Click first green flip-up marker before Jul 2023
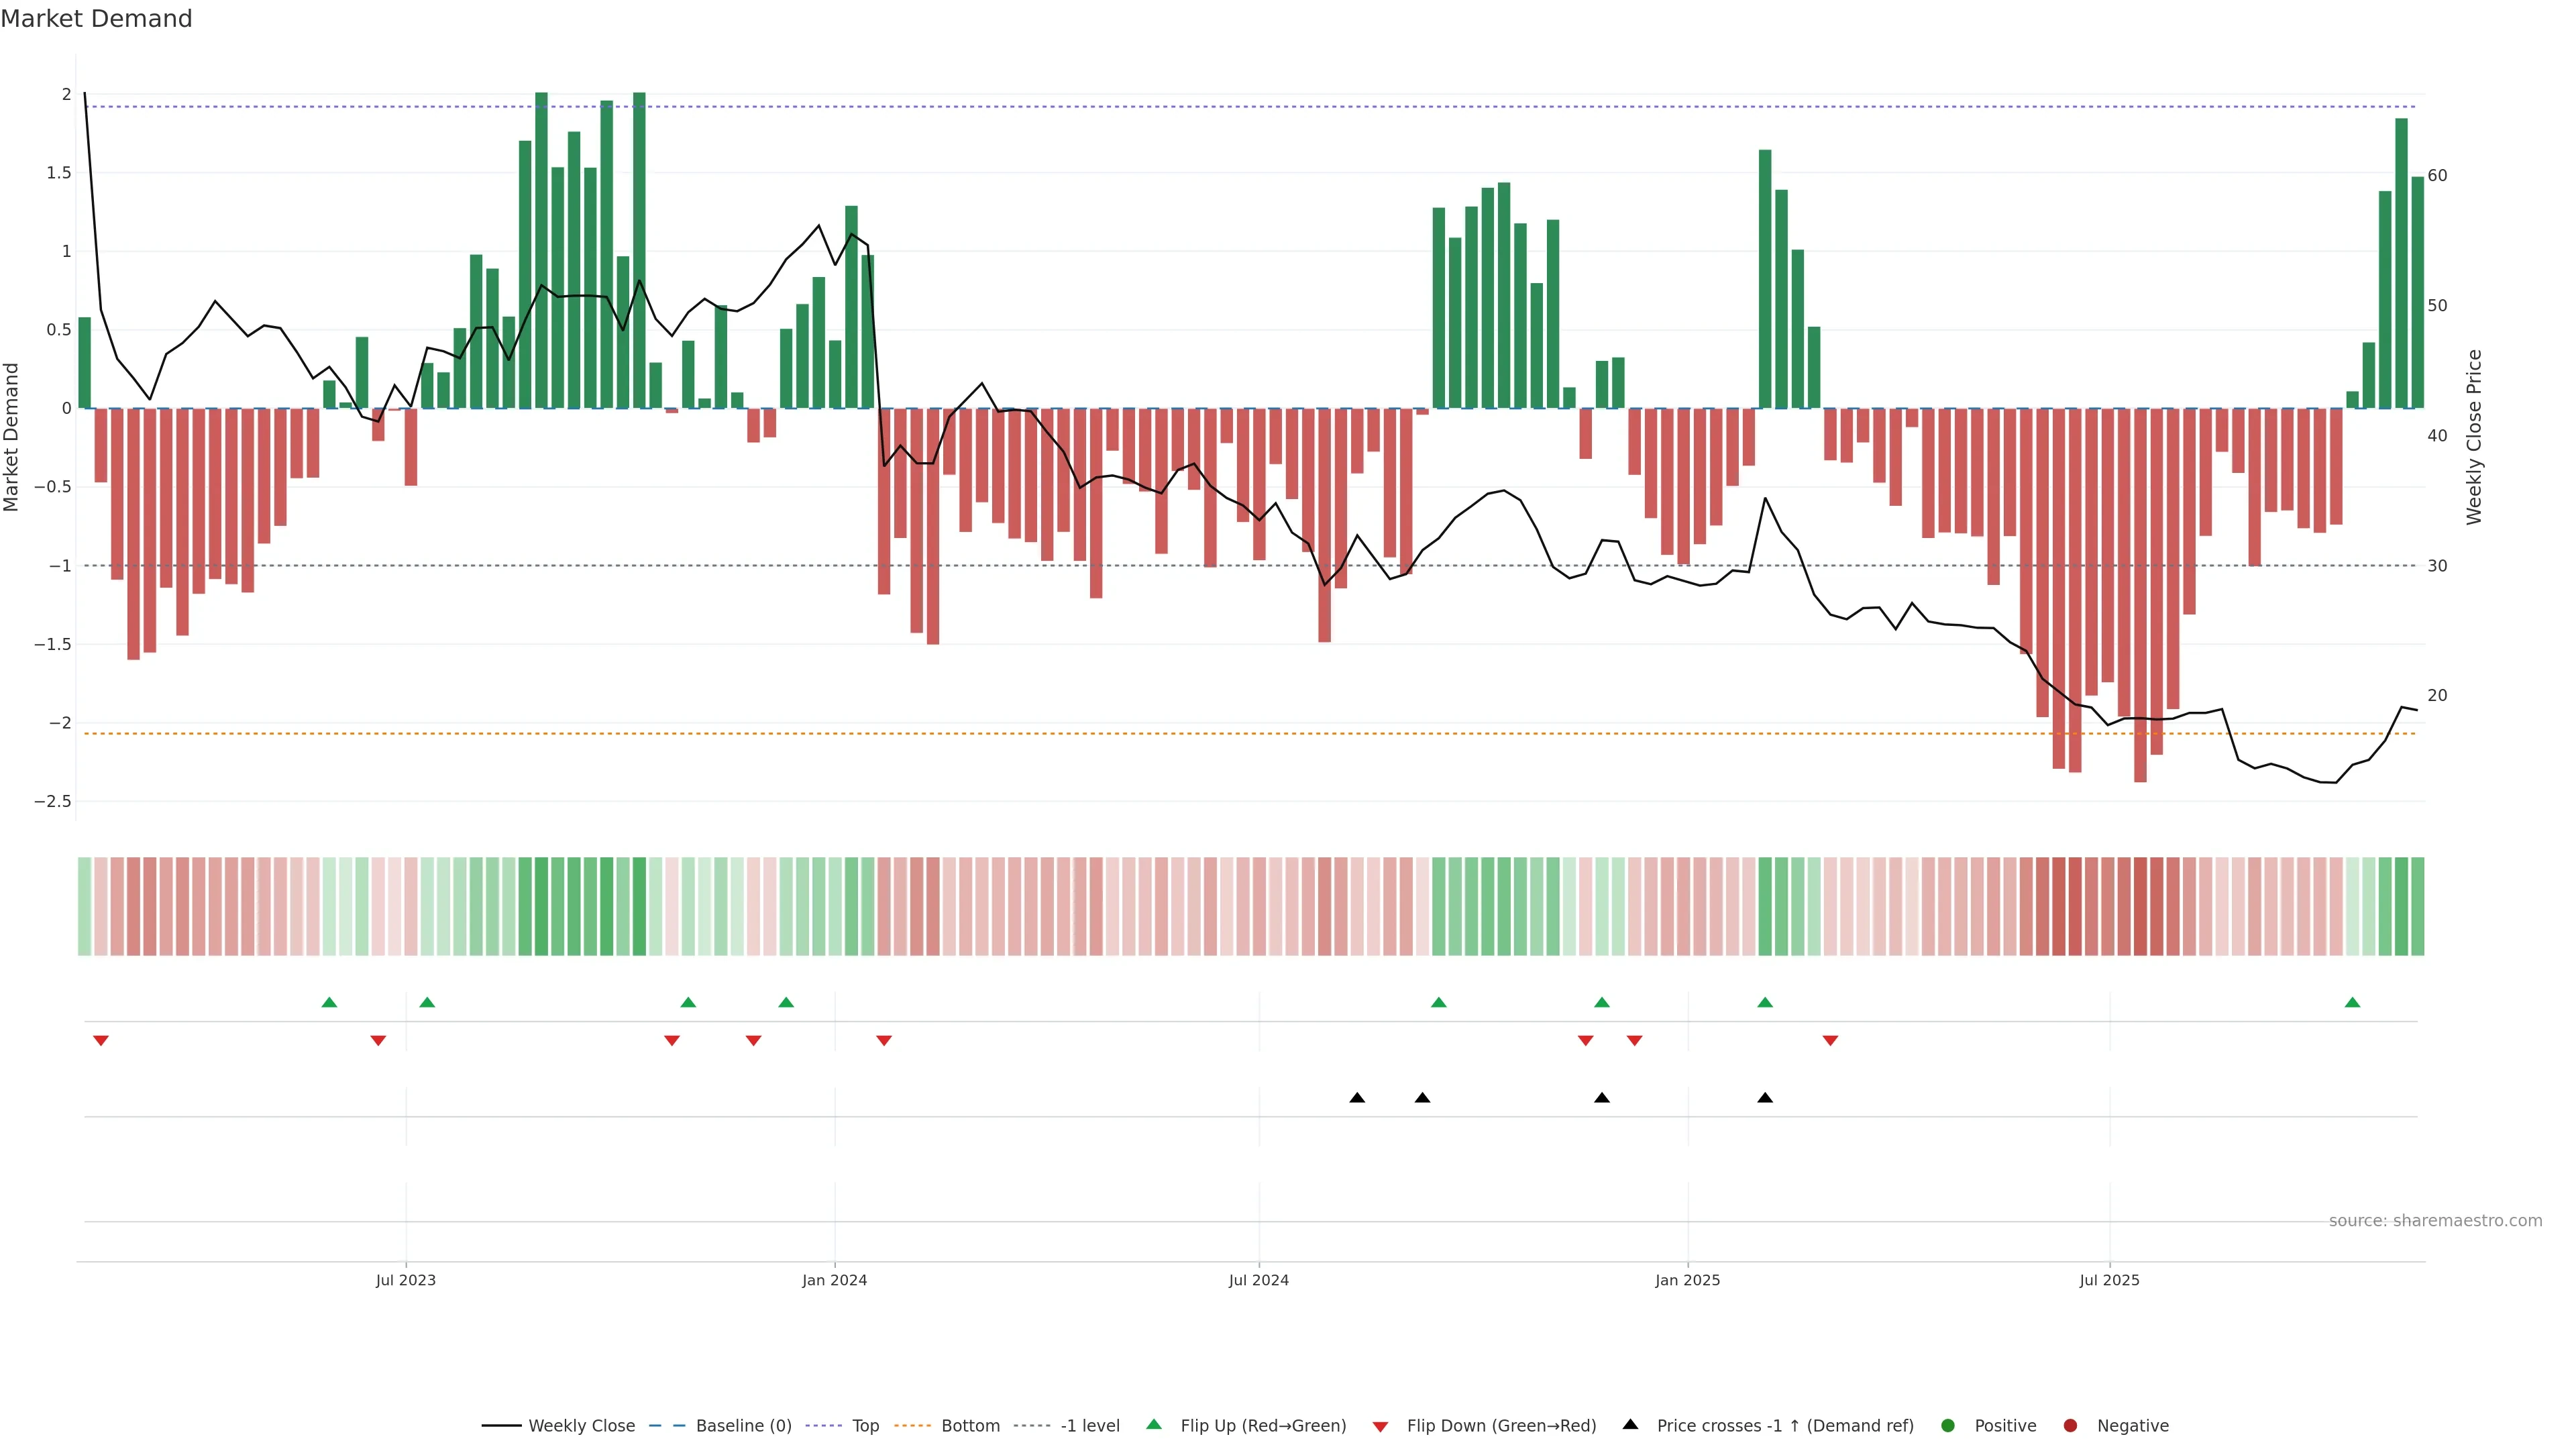This screenshot has height=1449, width=2576. click(329, 1003)
